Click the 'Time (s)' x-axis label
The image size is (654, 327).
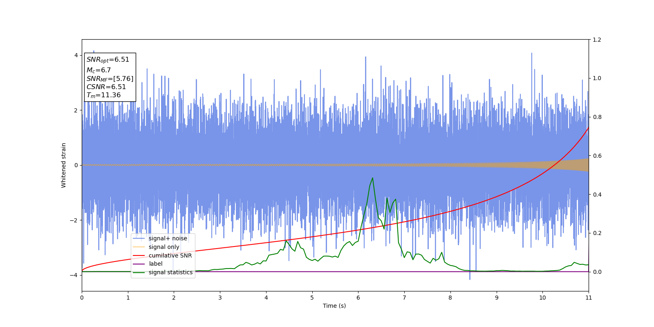[x=334, y=306]
